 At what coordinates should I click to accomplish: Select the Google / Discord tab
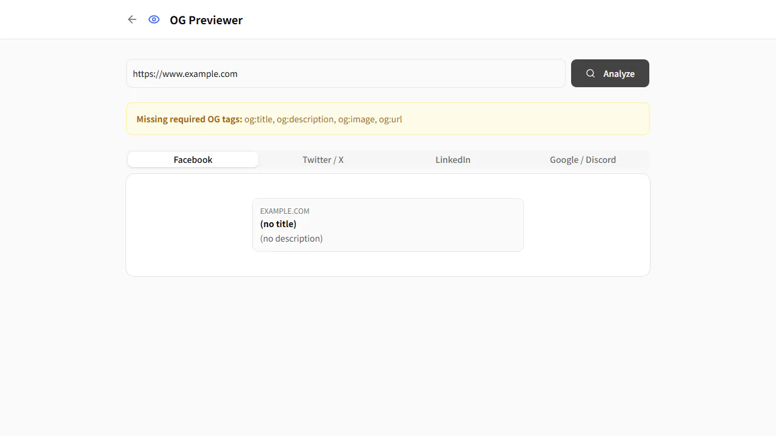point(583,160)
